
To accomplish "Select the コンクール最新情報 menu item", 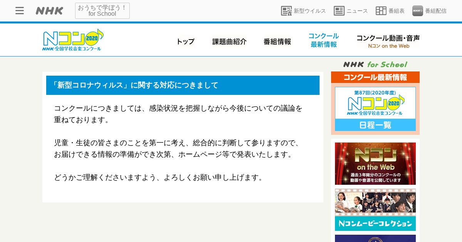I will click(324, 40).
